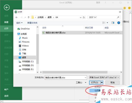Click file list scroll right arrow

(x=121, y=72)
